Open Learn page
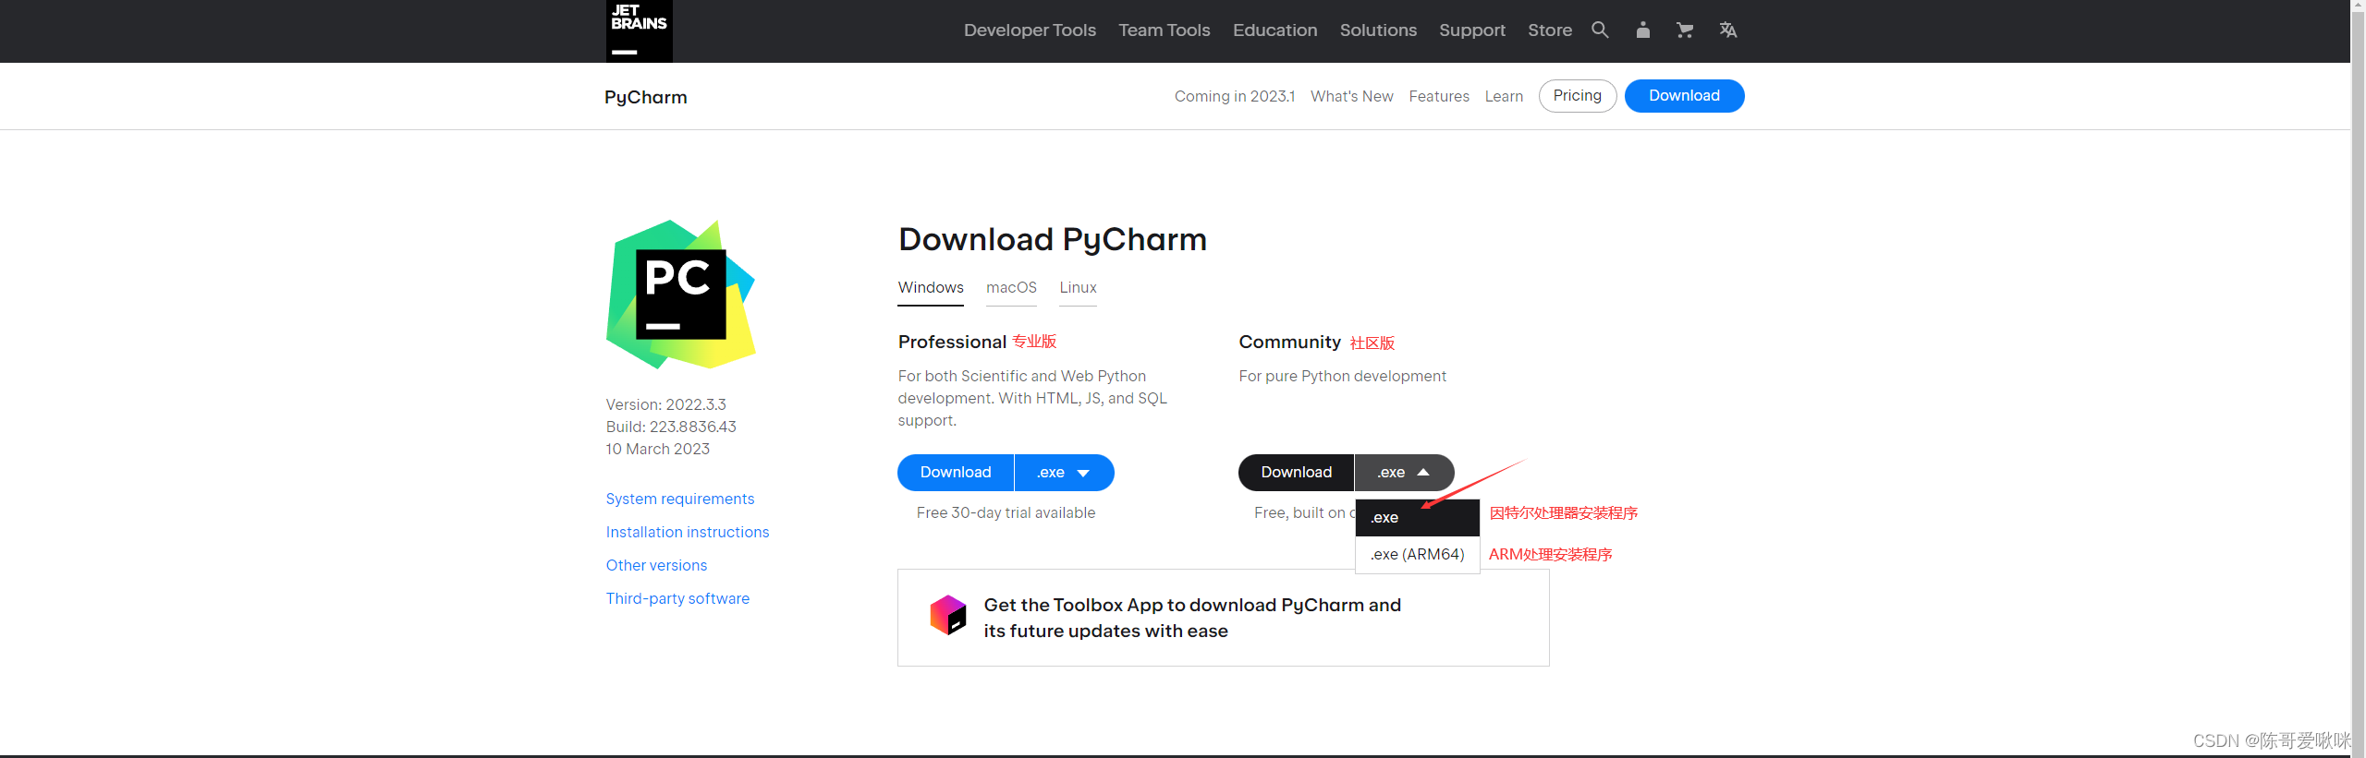The width and height of the screenshot is (2366, 758). [x=1504, y=96]
